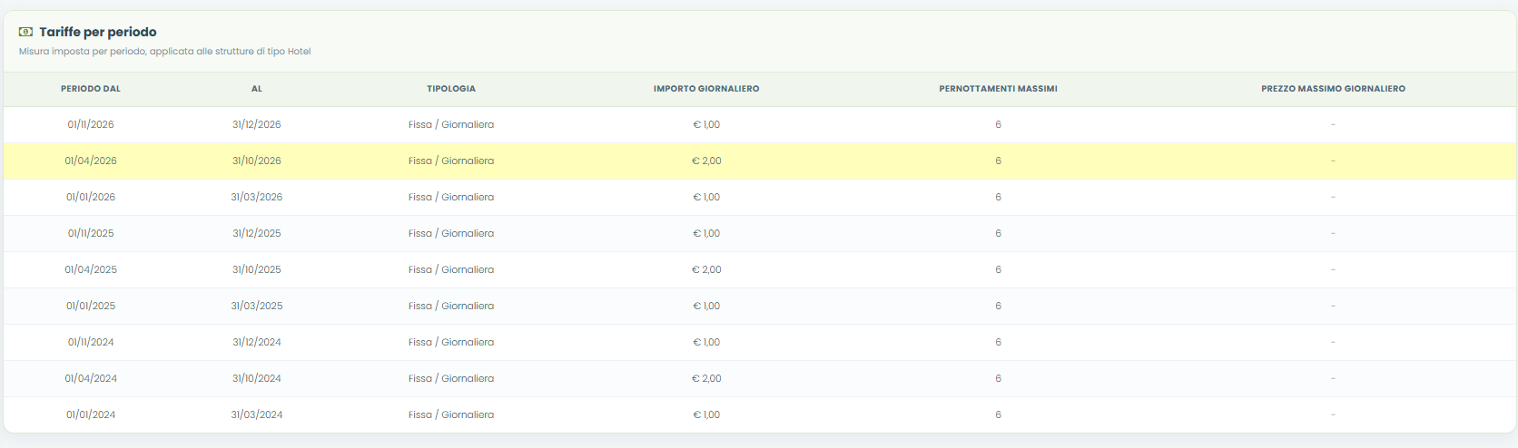This screenshot has width=1518, height=448.
Task: Select the row beginning 01/01/2025
Action: [760, 306]
